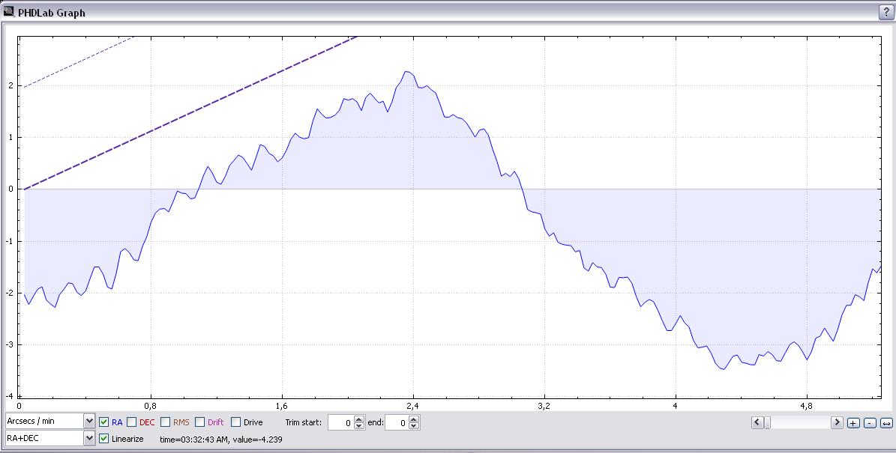Viewport: 896px width, 453px height.
Task: Click the x-axis label 4,8
Action: (x=806, y=407)
